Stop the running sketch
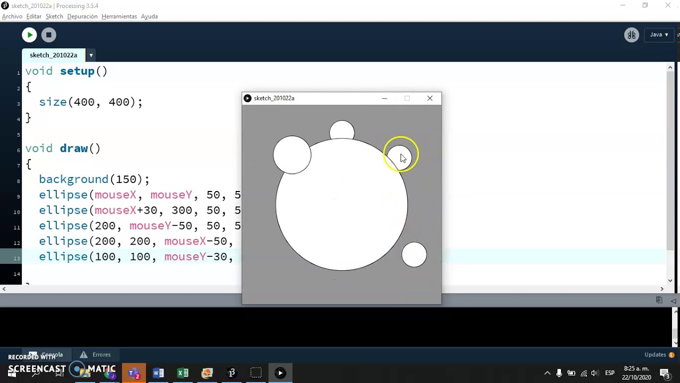Viewport: 680px width, 383px height. tap(48, 35)
